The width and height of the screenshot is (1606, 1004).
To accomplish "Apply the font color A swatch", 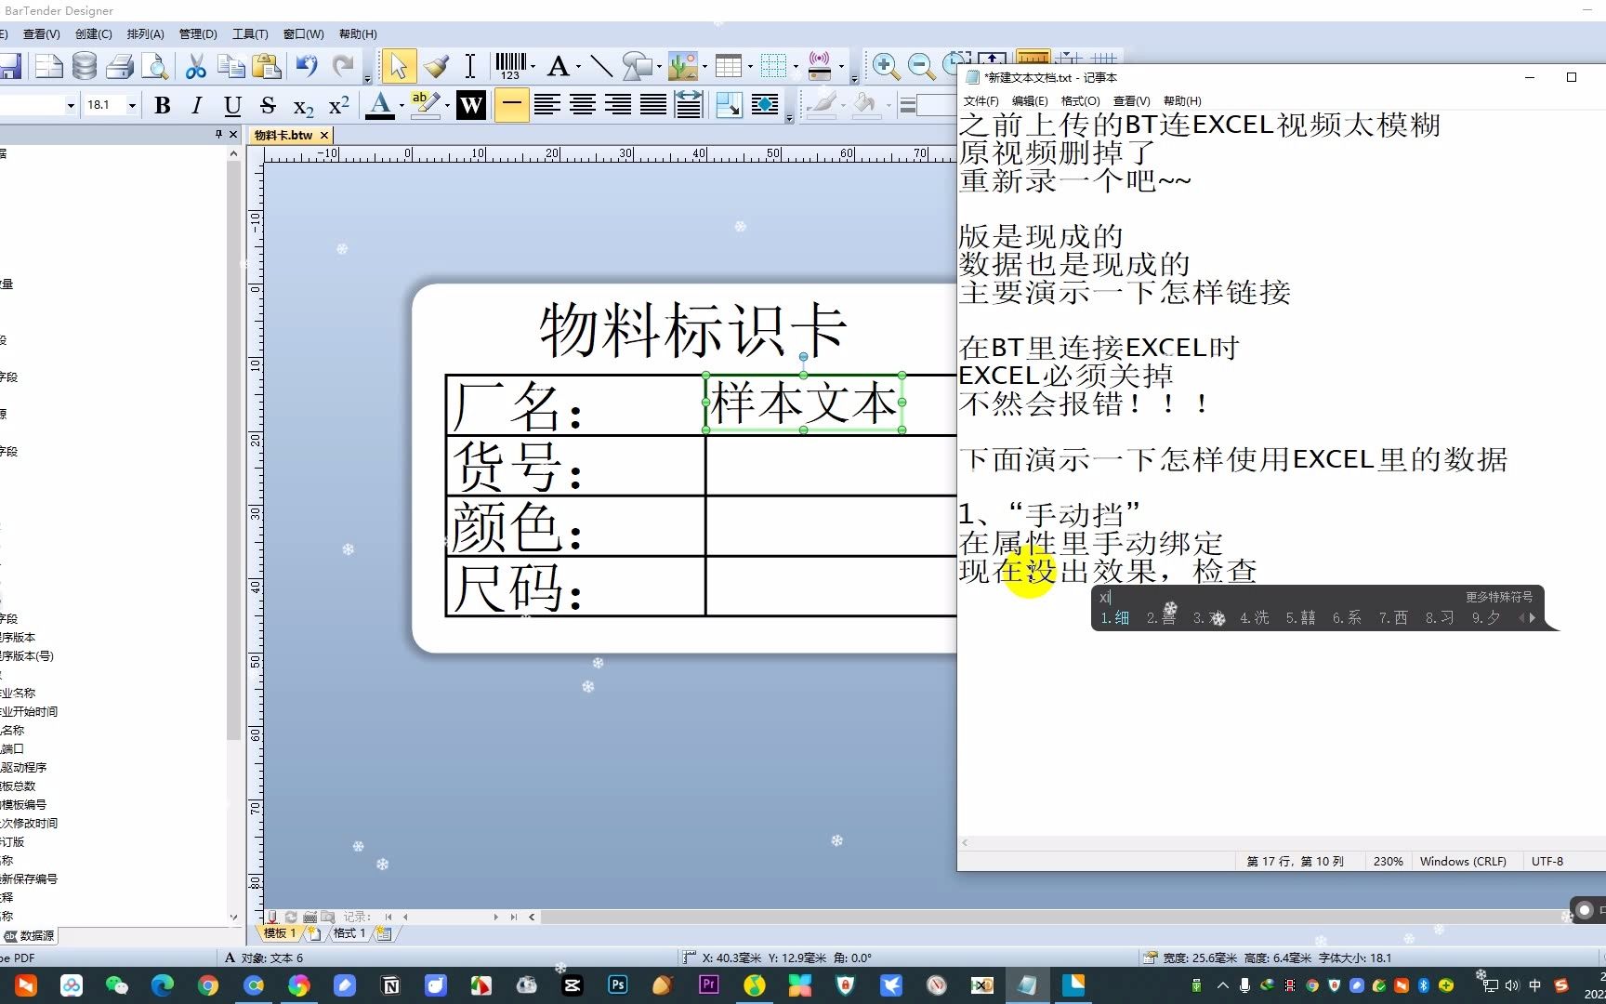I will pyautogui.click(x=379, y=105).
